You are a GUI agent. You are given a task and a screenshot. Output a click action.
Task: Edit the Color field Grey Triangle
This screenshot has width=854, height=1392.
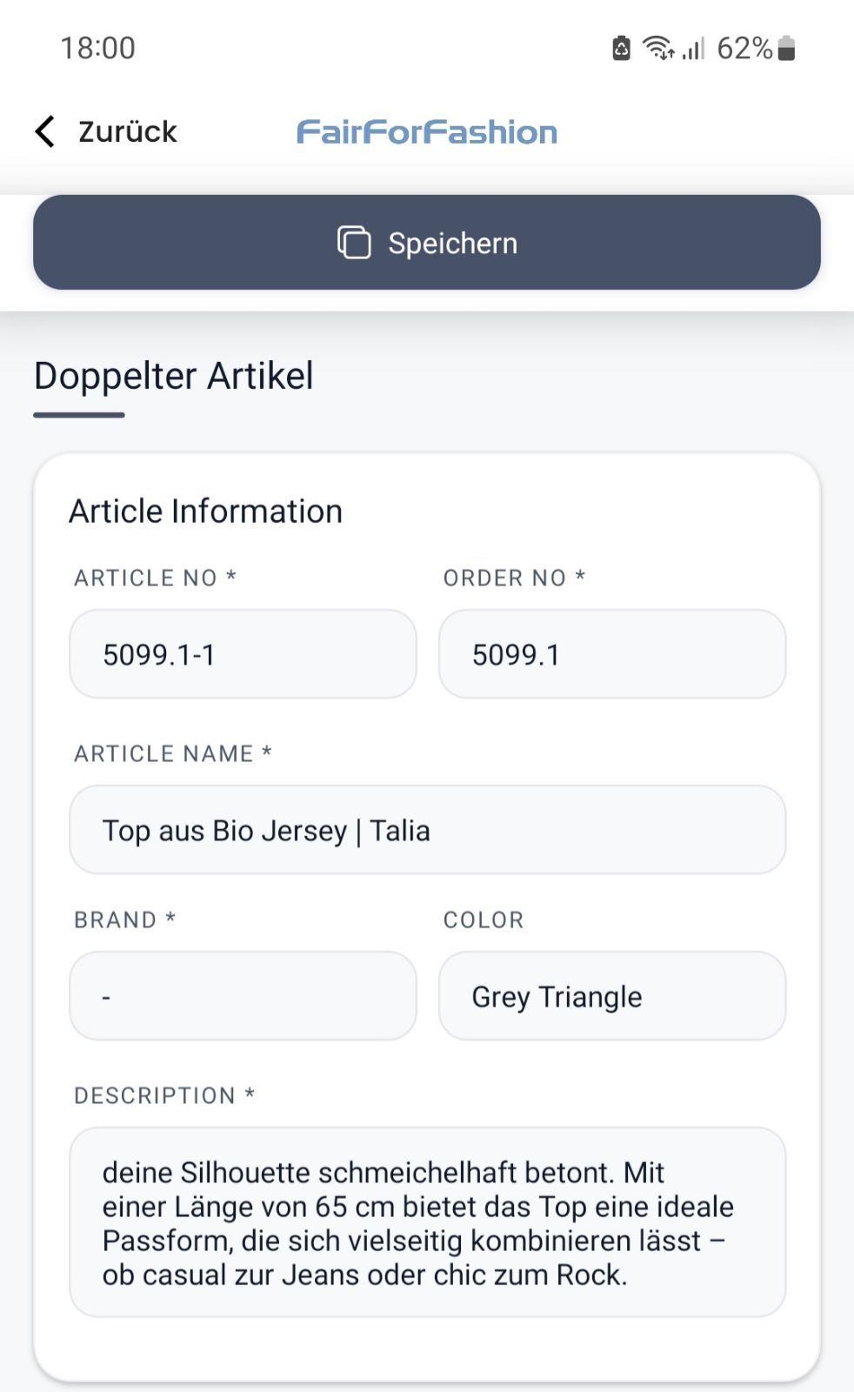point(612,996)
